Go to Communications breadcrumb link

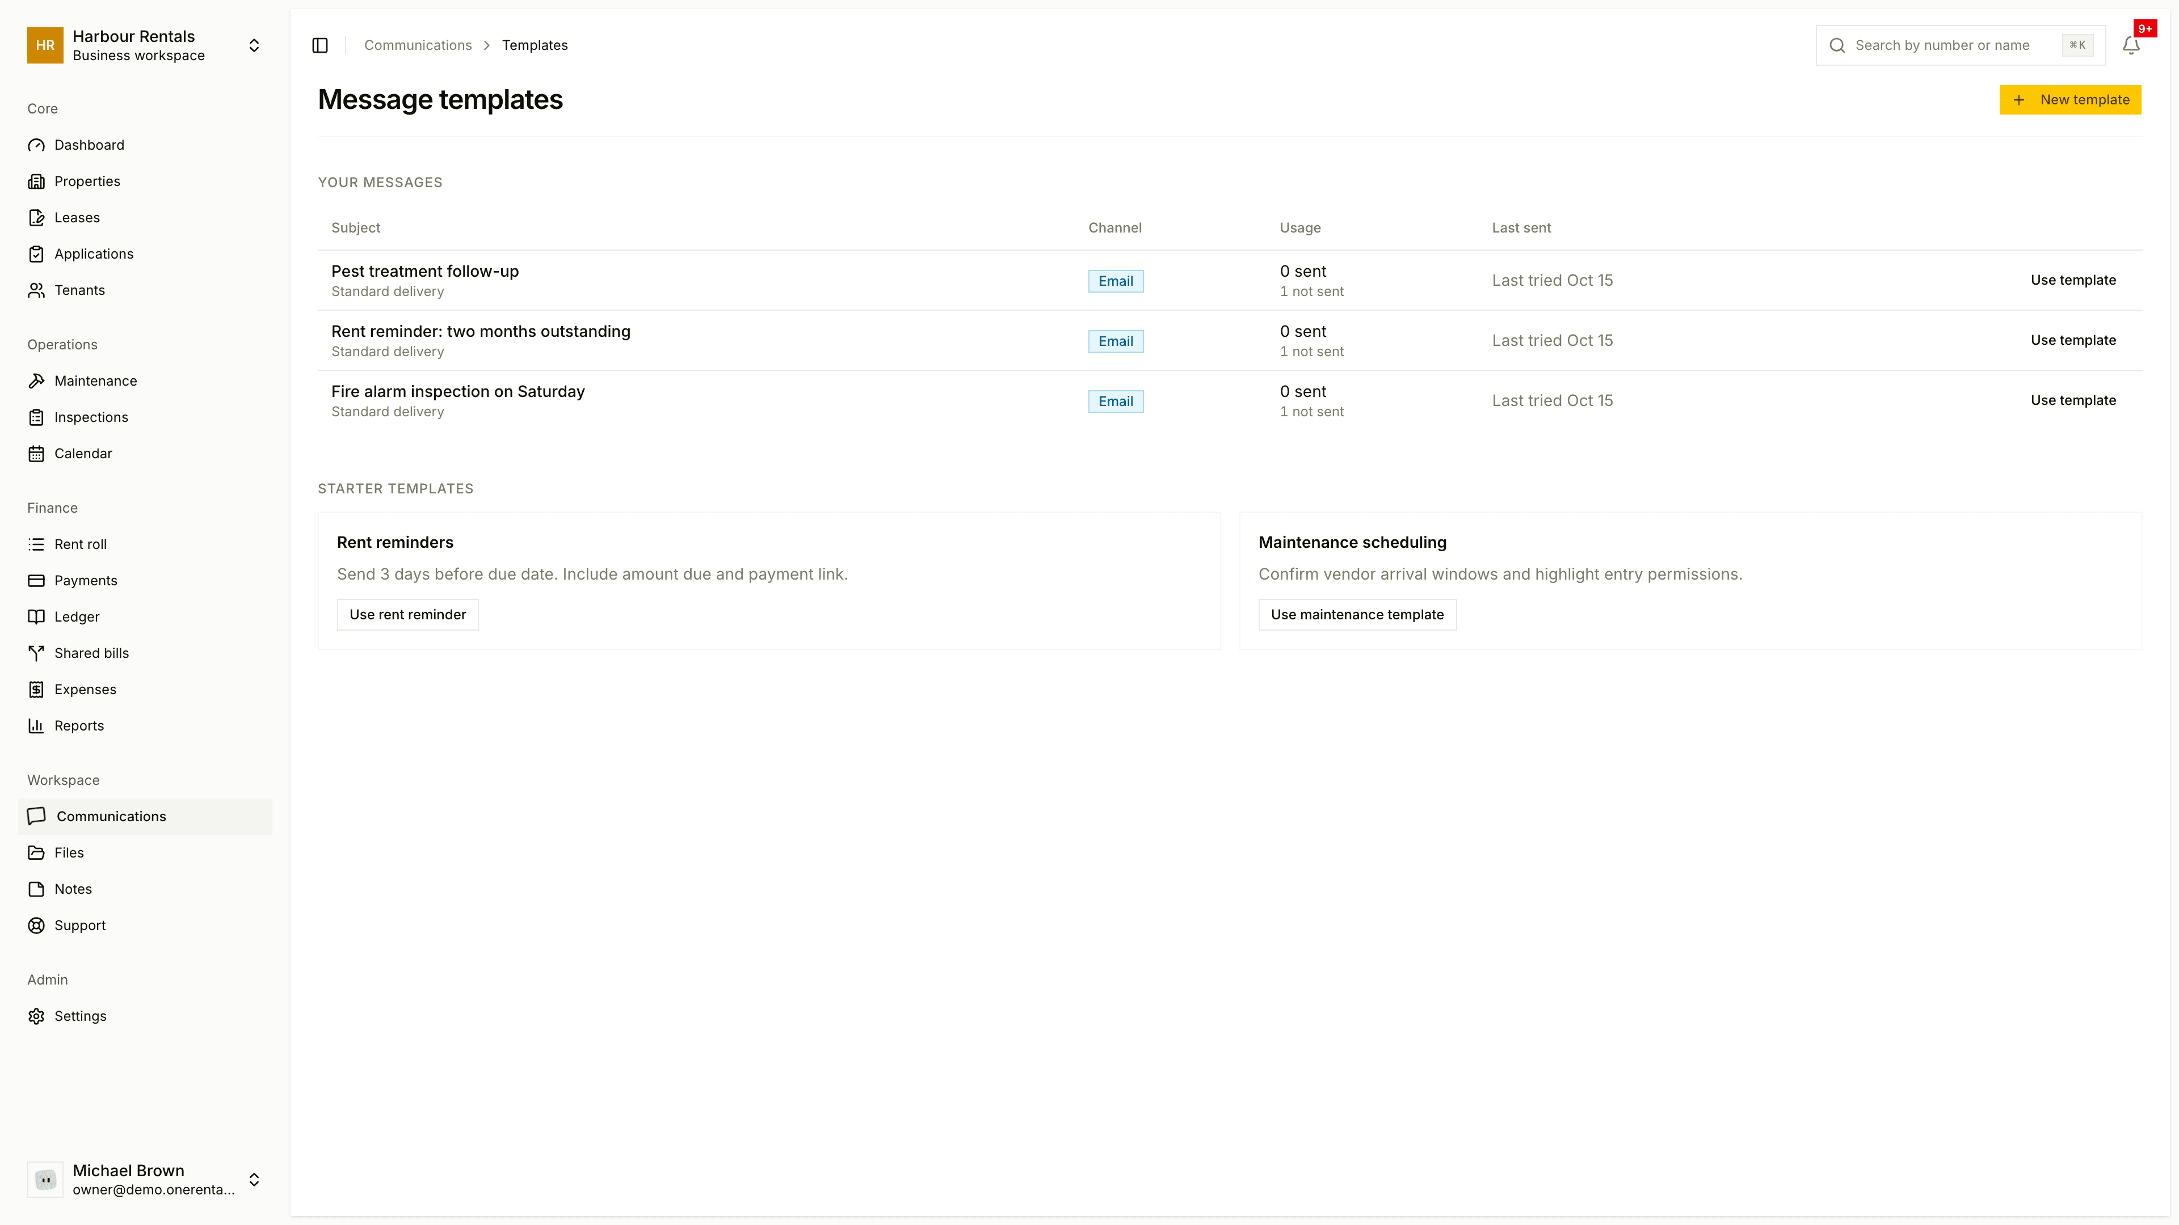[418, 45]
